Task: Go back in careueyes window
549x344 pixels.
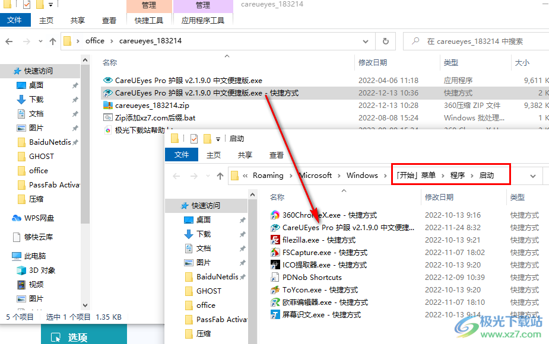Action: pyautogui.click(x=9, y=42)
